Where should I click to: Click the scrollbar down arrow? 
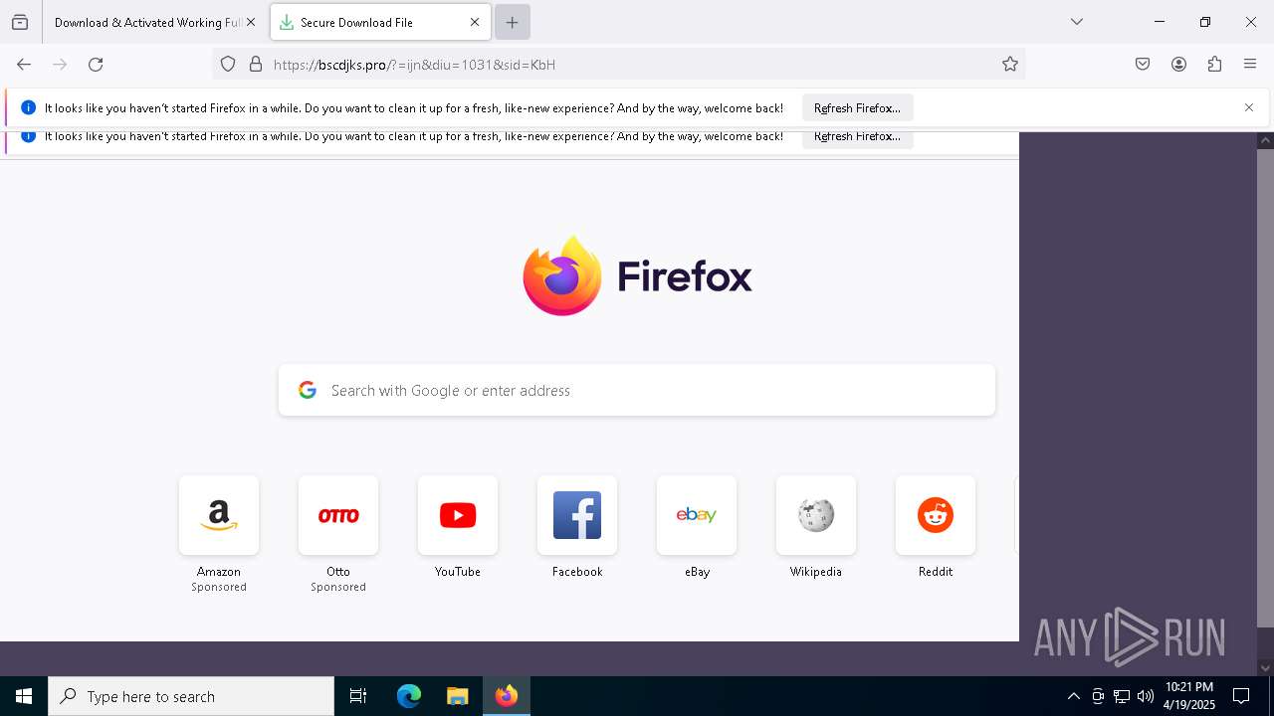(x=1265, y=667)
